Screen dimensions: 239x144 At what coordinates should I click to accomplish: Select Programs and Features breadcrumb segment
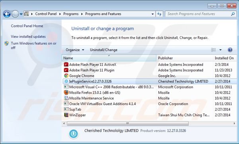[x=103, y=14]
